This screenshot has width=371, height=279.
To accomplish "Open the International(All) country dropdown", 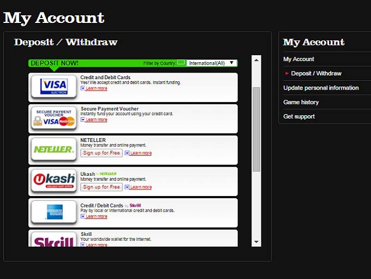I will point(212,63).
